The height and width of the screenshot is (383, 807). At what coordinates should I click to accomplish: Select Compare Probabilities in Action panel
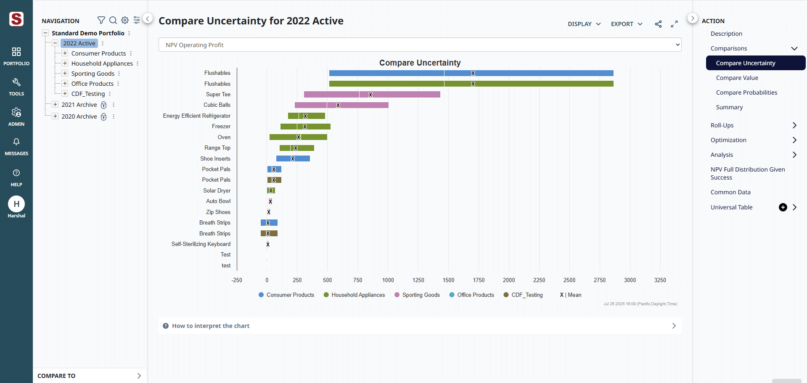pyautogui.click(x=746, y=92)
